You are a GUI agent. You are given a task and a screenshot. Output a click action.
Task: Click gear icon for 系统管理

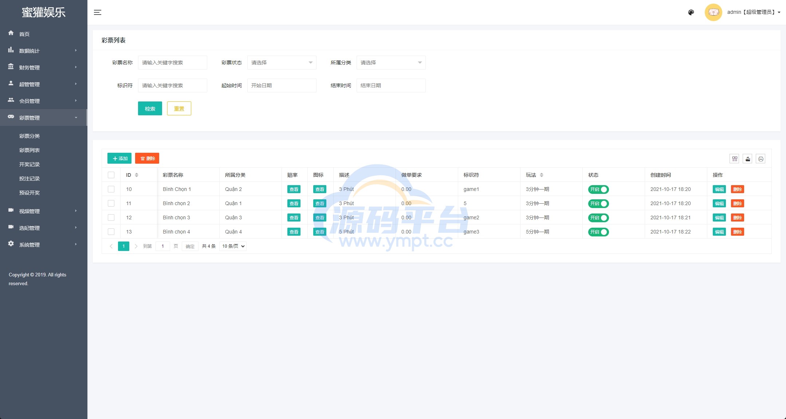pos(11,244)
